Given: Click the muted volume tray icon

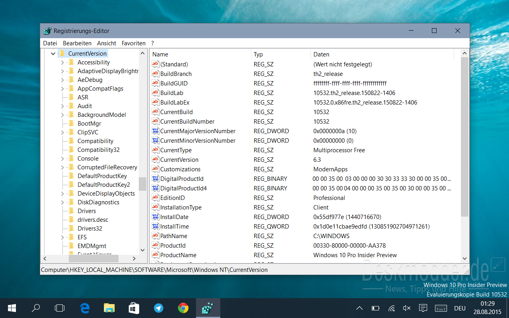Looking at the screenshot, I should (407, 308).
